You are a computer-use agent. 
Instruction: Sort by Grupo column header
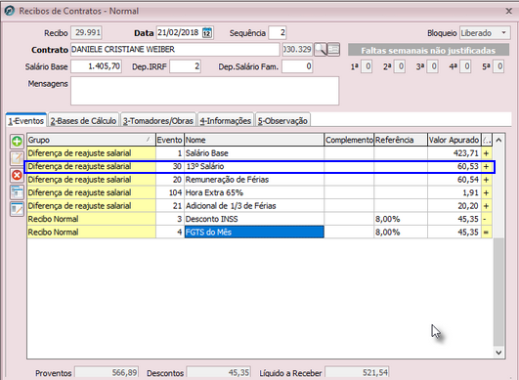tap(91, 140)
